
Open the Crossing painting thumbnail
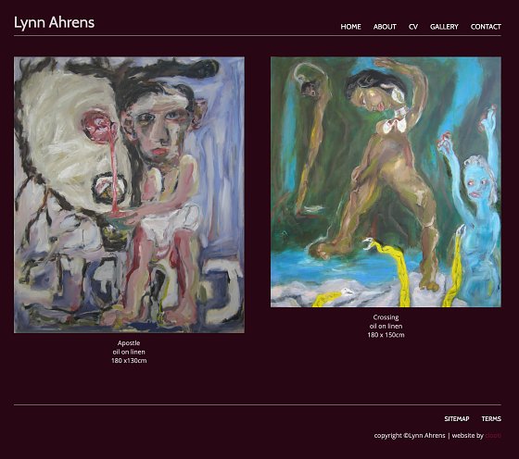coord(386,181)
